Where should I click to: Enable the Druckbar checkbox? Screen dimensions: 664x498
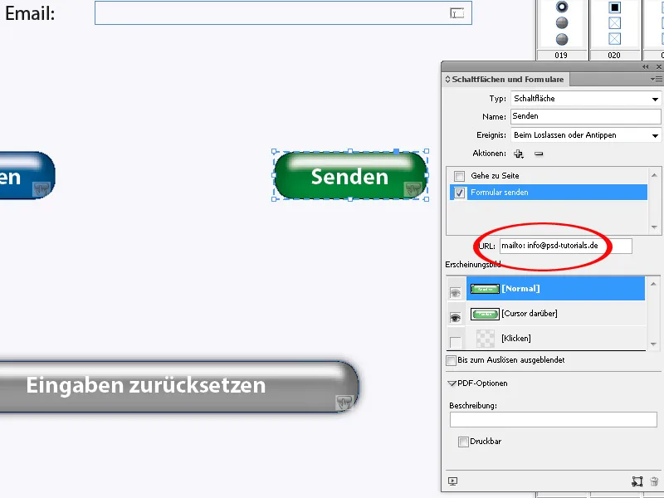pos(463,442)
